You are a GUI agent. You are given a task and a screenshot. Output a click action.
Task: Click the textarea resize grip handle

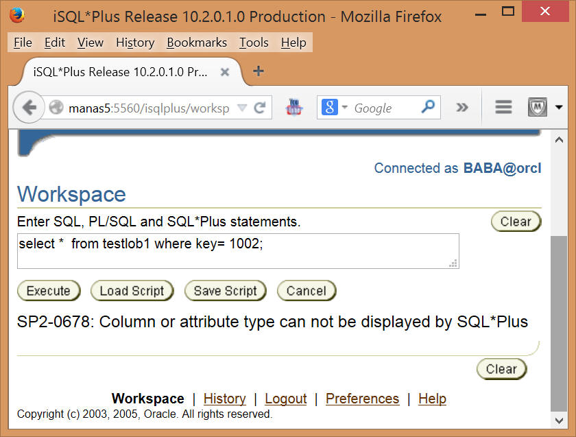tap(453, 263)
